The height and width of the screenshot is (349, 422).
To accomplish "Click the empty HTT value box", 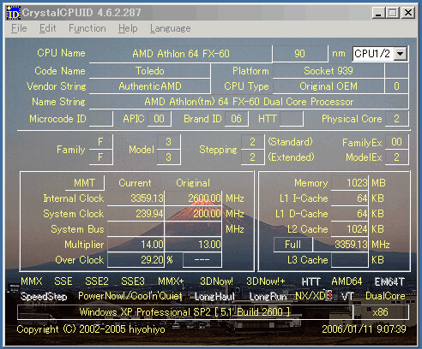I will tap(291, 119).
